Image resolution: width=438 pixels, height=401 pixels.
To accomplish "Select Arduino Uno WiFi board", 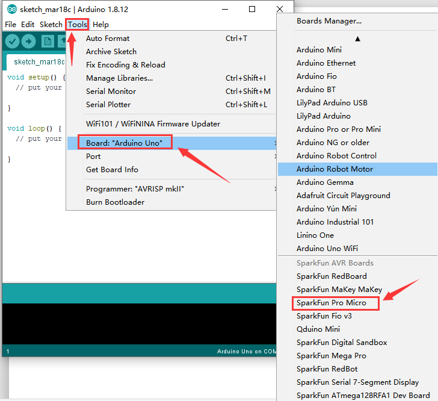I will click(x=357, y=248).
